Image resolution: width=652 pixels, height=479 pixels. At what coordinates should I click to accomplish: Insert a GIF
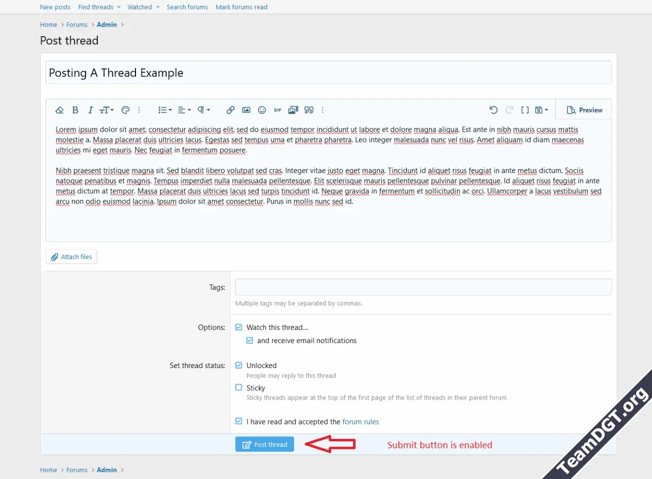(277, 110)
